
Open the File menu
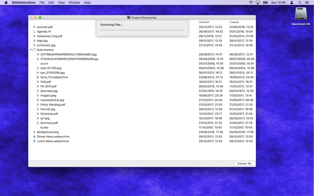[x=42, y=2]
